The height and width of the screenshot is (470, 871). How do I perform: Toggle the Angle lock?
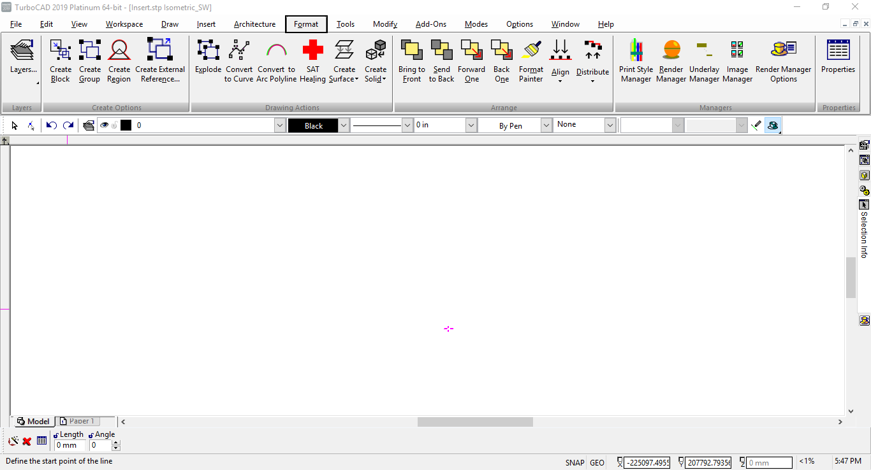92,435
